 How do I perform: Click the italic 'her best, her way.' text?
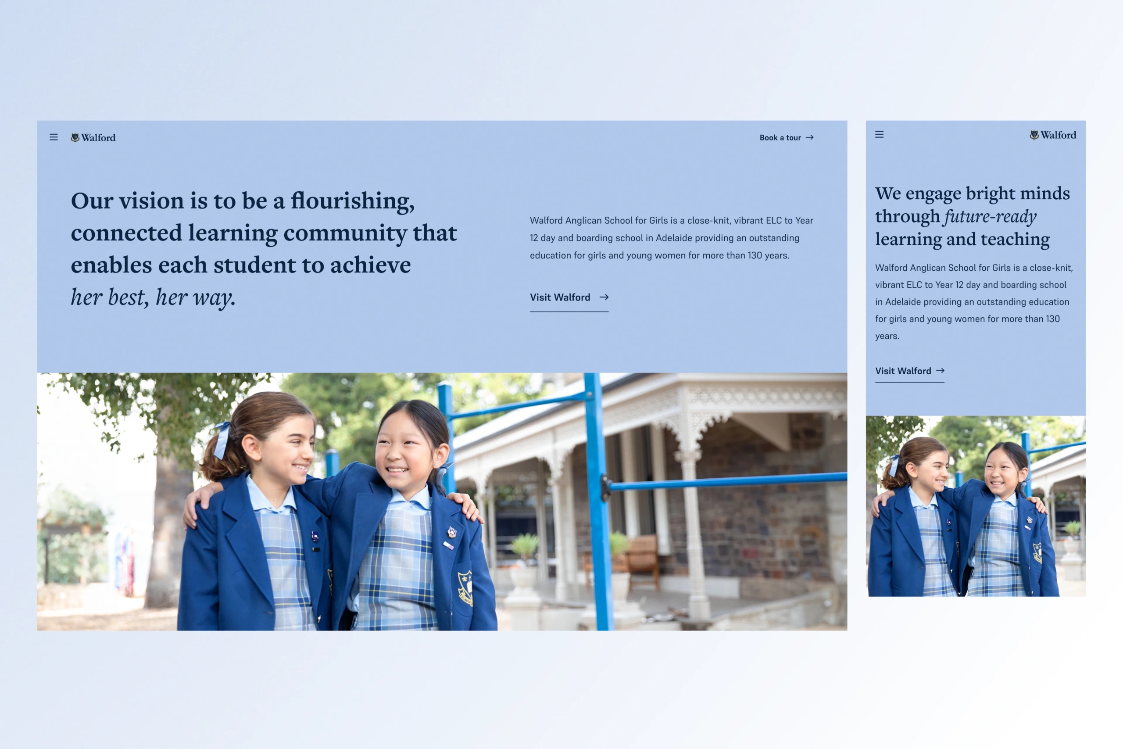(x=153, y=297)
